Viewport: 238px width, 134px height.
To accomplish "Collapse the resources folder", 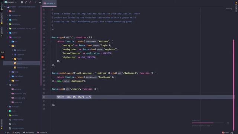I will pos(7,37).
